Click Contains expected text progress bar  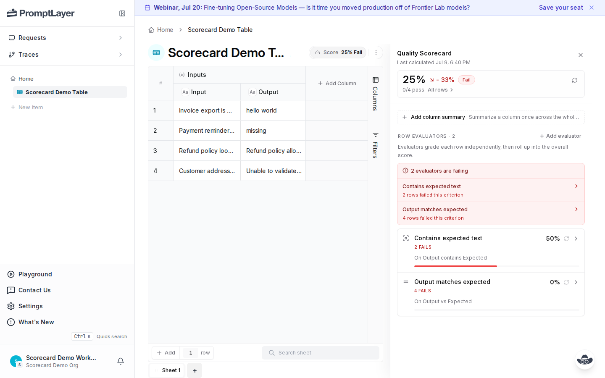[497, 266]
